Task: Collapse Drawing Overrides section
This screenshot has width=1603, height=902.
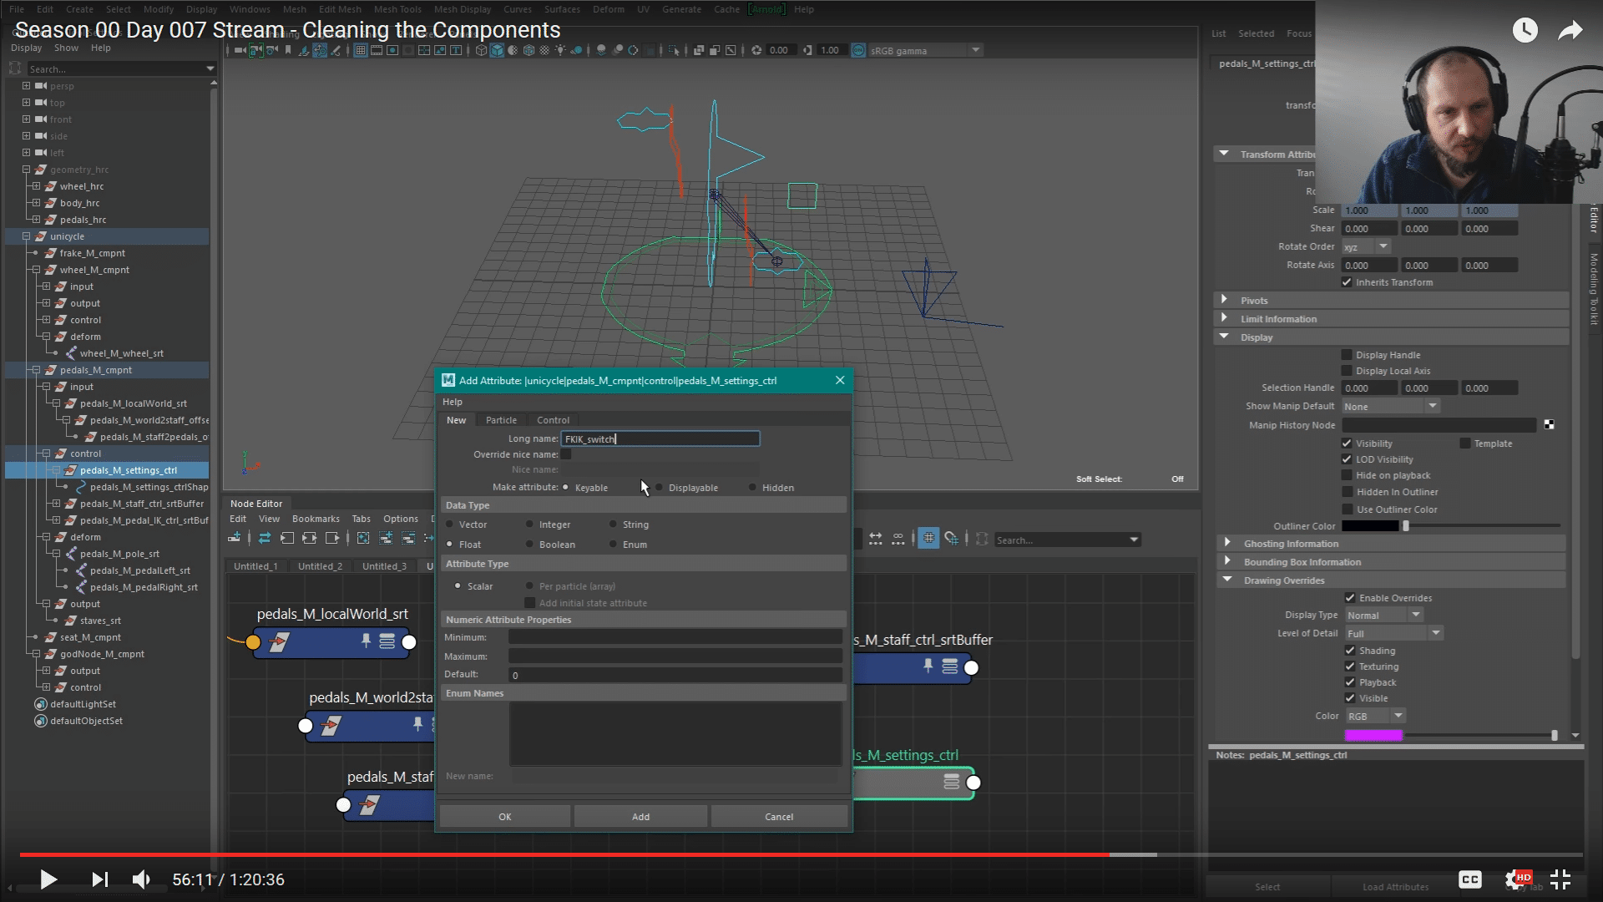Action: click(1227, 580)
